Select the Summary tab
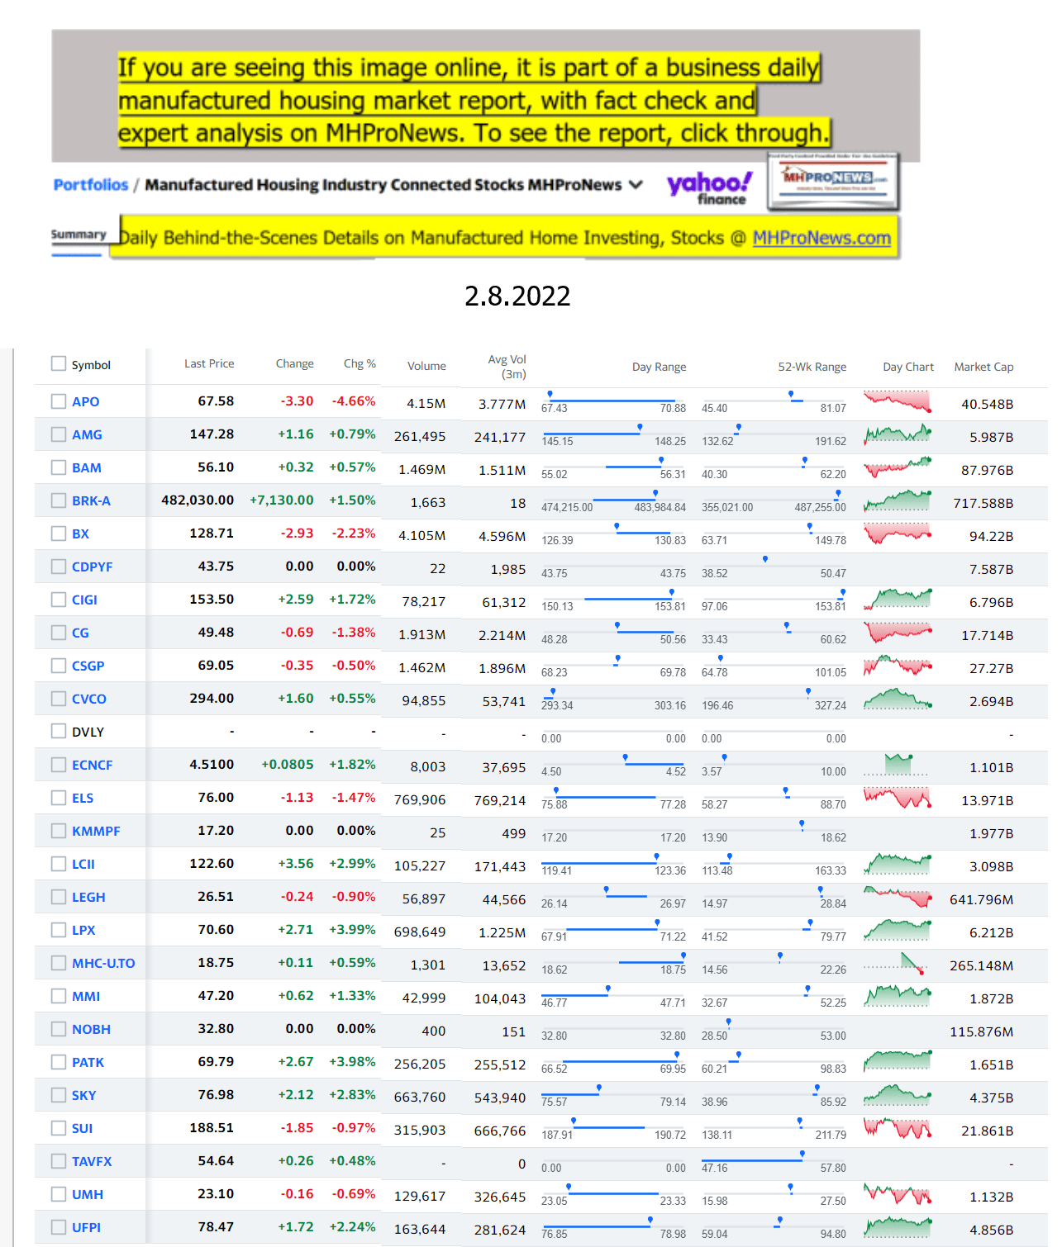 79,235
